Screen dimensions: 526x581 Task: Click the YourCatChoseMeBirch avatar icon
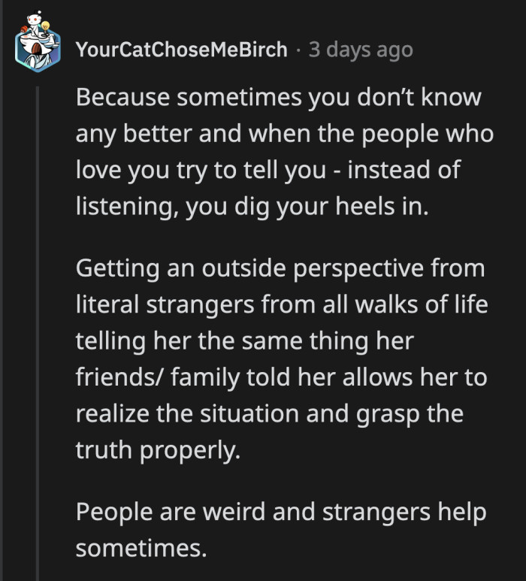37,48
